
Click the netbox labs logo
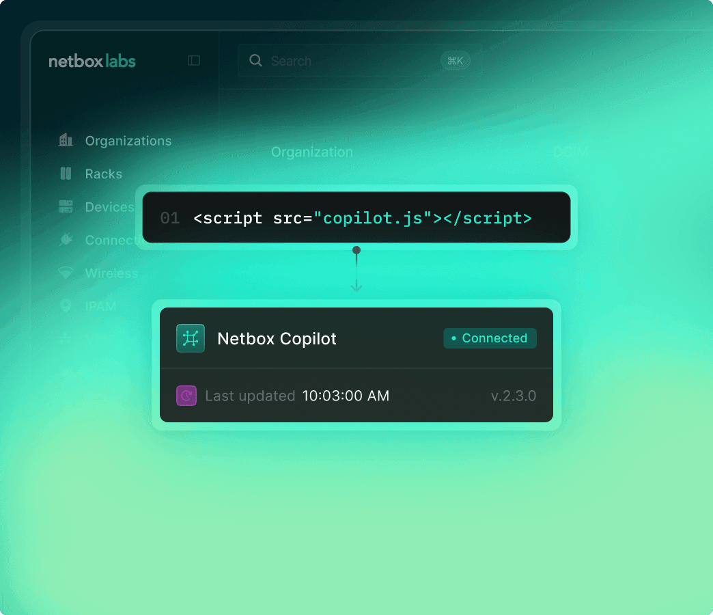coord(92,61)
